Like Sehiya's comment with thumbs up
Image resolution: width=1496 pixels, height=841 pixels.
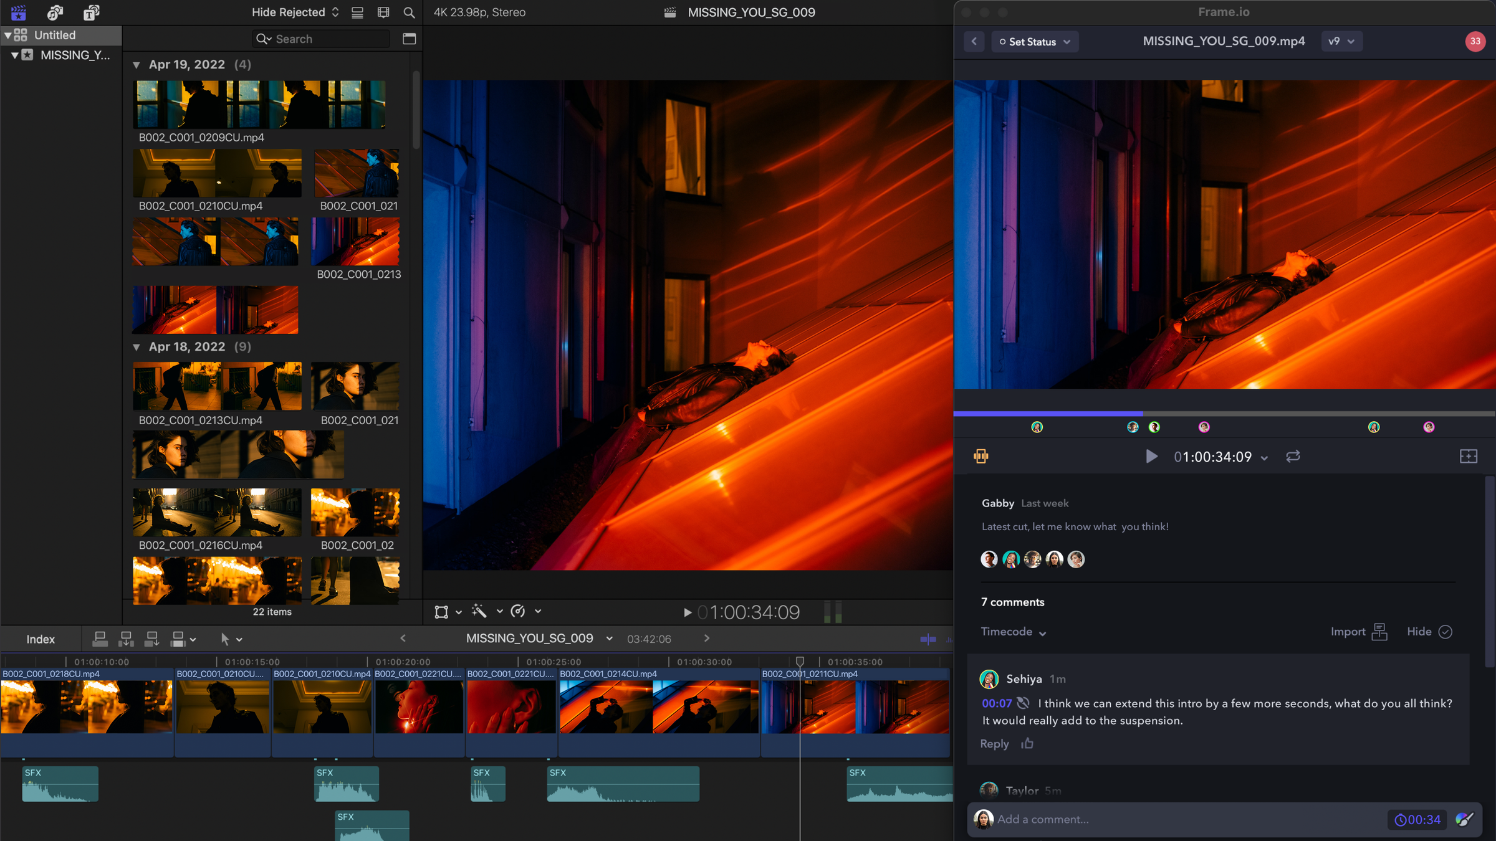coord(1027,744)
